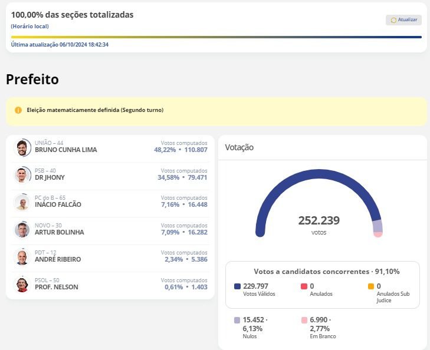Viewport: 430px width, 350px height.
Task: Click the DR JHONY candidate name
Action: pyautogui.click(x=50, y=177)
